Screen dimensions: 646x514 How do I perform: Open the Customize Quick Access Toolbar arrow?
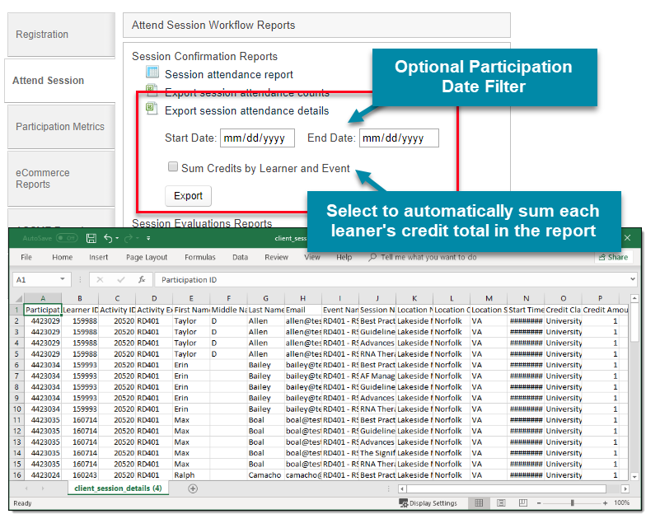tap(148, 238)
